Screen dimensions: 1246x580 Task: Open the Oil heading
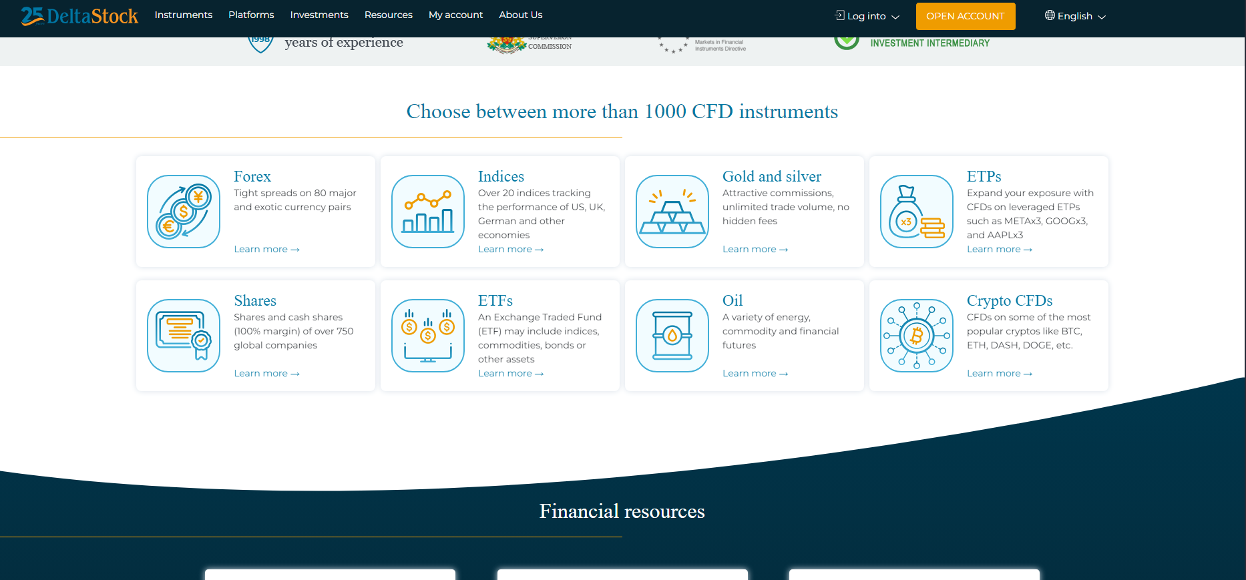tap(733, 300)
